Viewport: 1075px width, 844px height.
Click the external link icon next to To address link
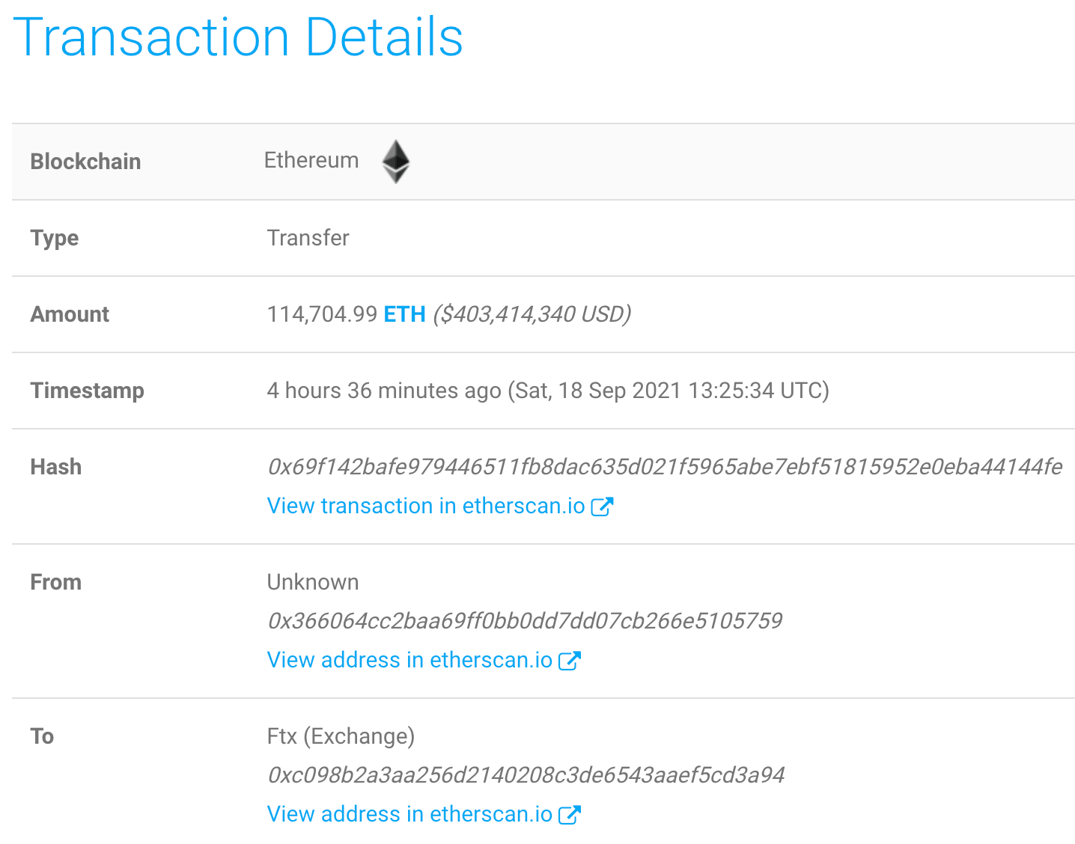571,814
